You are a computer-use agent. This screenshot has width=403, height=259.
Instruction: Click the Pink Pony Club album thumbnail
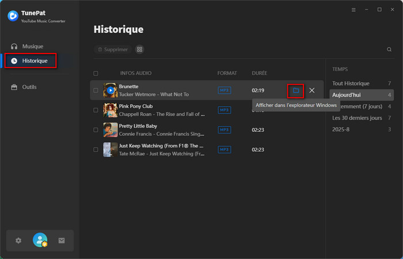111,111
